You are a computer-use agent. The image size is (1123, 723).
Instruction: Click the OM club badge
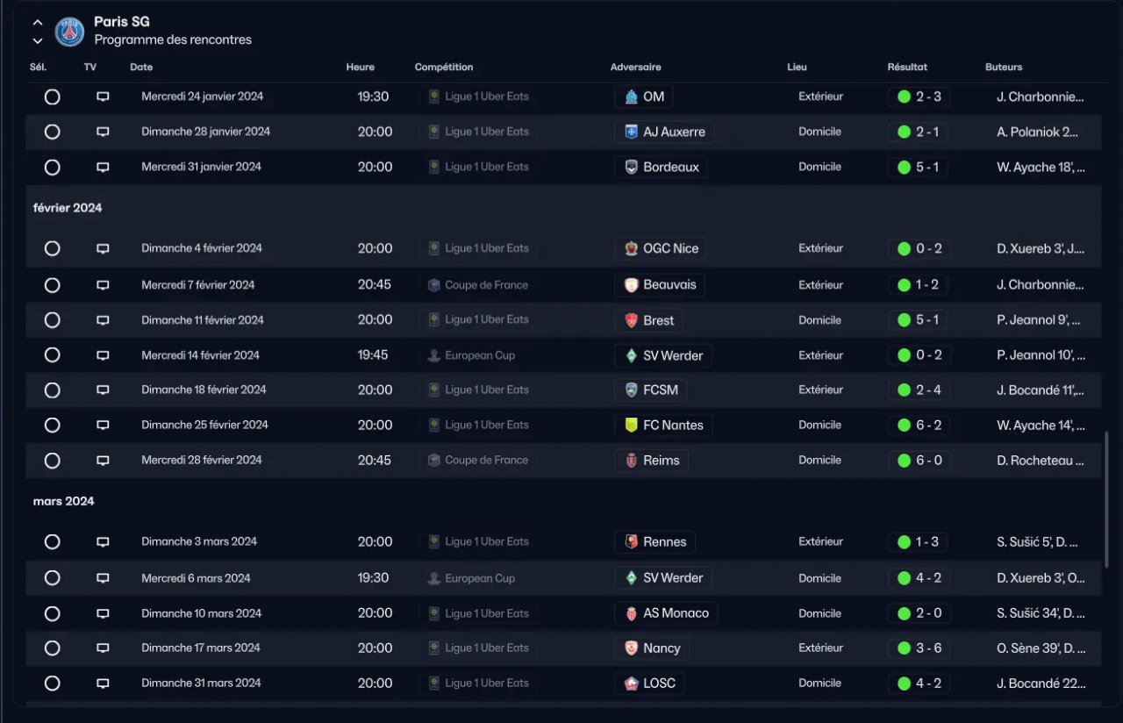click(631, 97)
